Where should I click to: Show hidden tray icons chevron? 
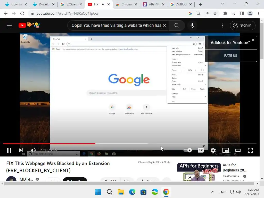coord(213,192)
